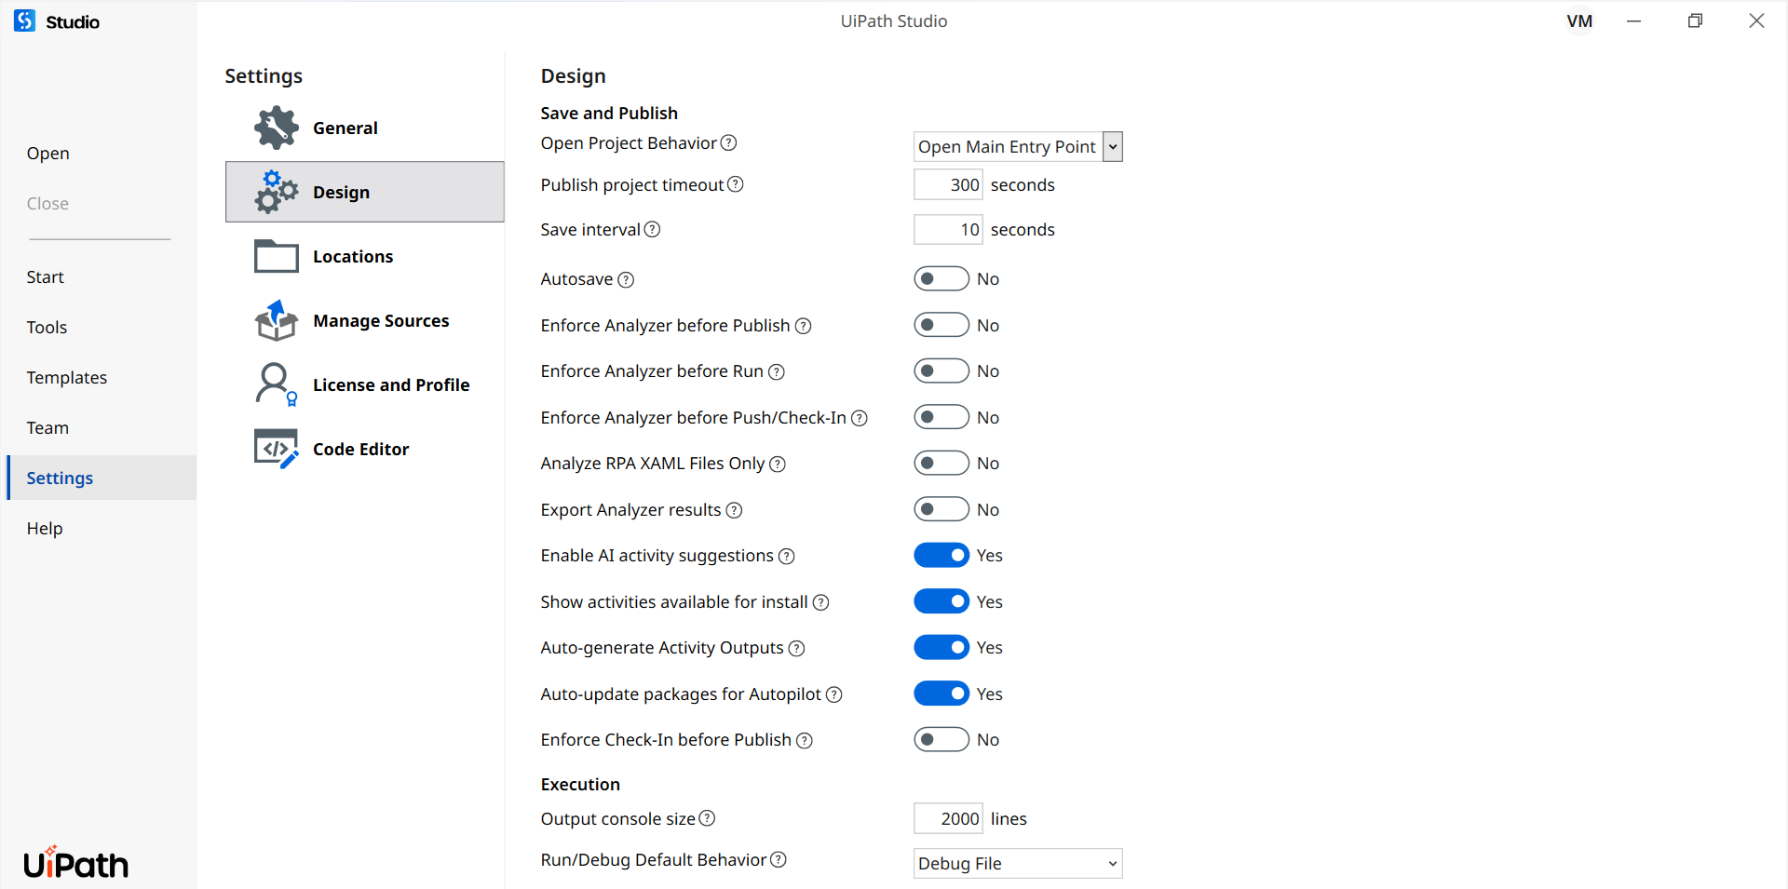Open the Run/Debug Default Behavior dropdown
The height and width of the screenshot is (889, 1788).
coord(1018,864)
